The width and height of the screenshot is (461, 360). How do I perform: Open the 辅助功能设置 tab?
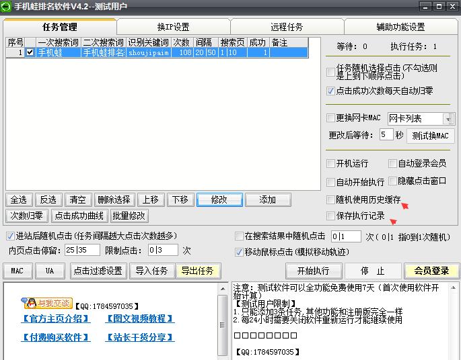click(x=400, y=27)
